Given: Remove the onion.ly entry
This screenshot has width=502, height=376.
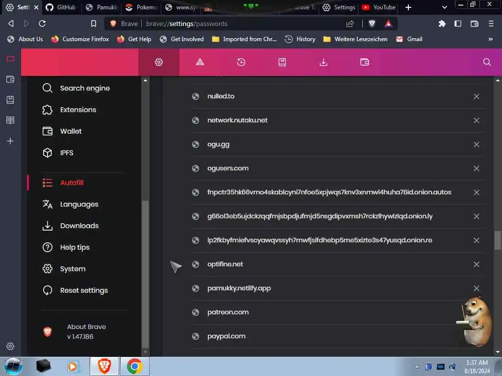Looking at the screenshot, I should (477, 216).
